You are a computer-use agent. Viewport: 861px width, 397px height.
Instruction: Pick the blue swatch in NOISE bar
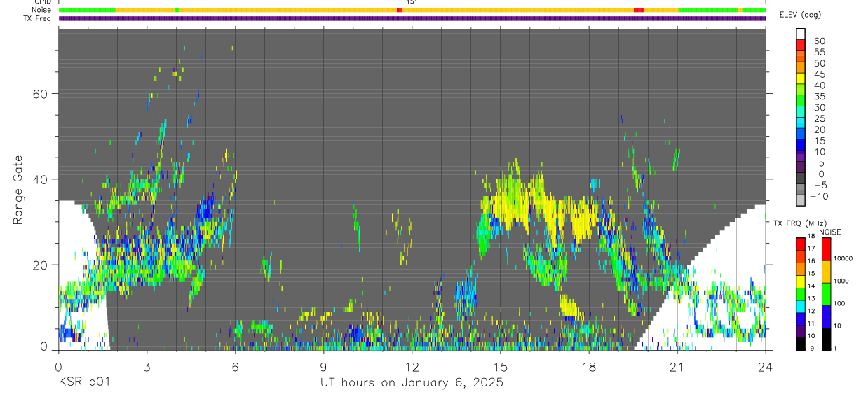(x=825, y=316)
